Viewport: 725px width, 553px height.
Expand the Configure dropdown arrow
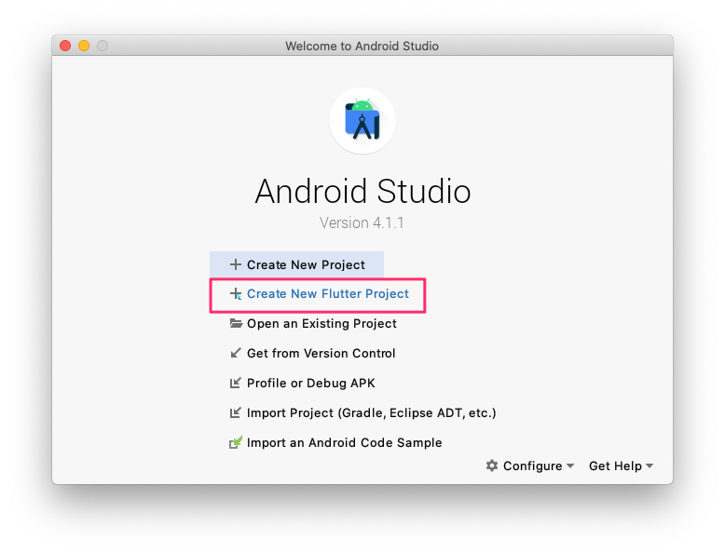[x=570, y=465]
